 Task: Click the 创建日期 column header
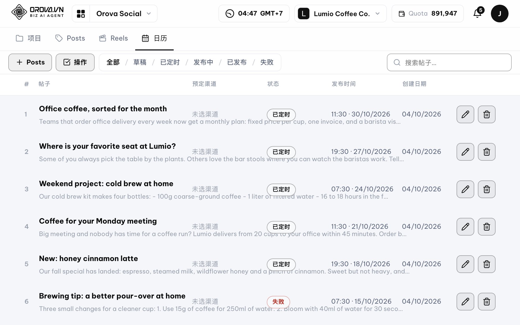point(414,84)
